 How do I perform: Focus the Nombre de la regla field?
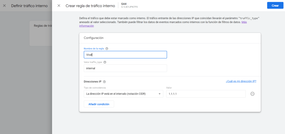pos(125,55)
